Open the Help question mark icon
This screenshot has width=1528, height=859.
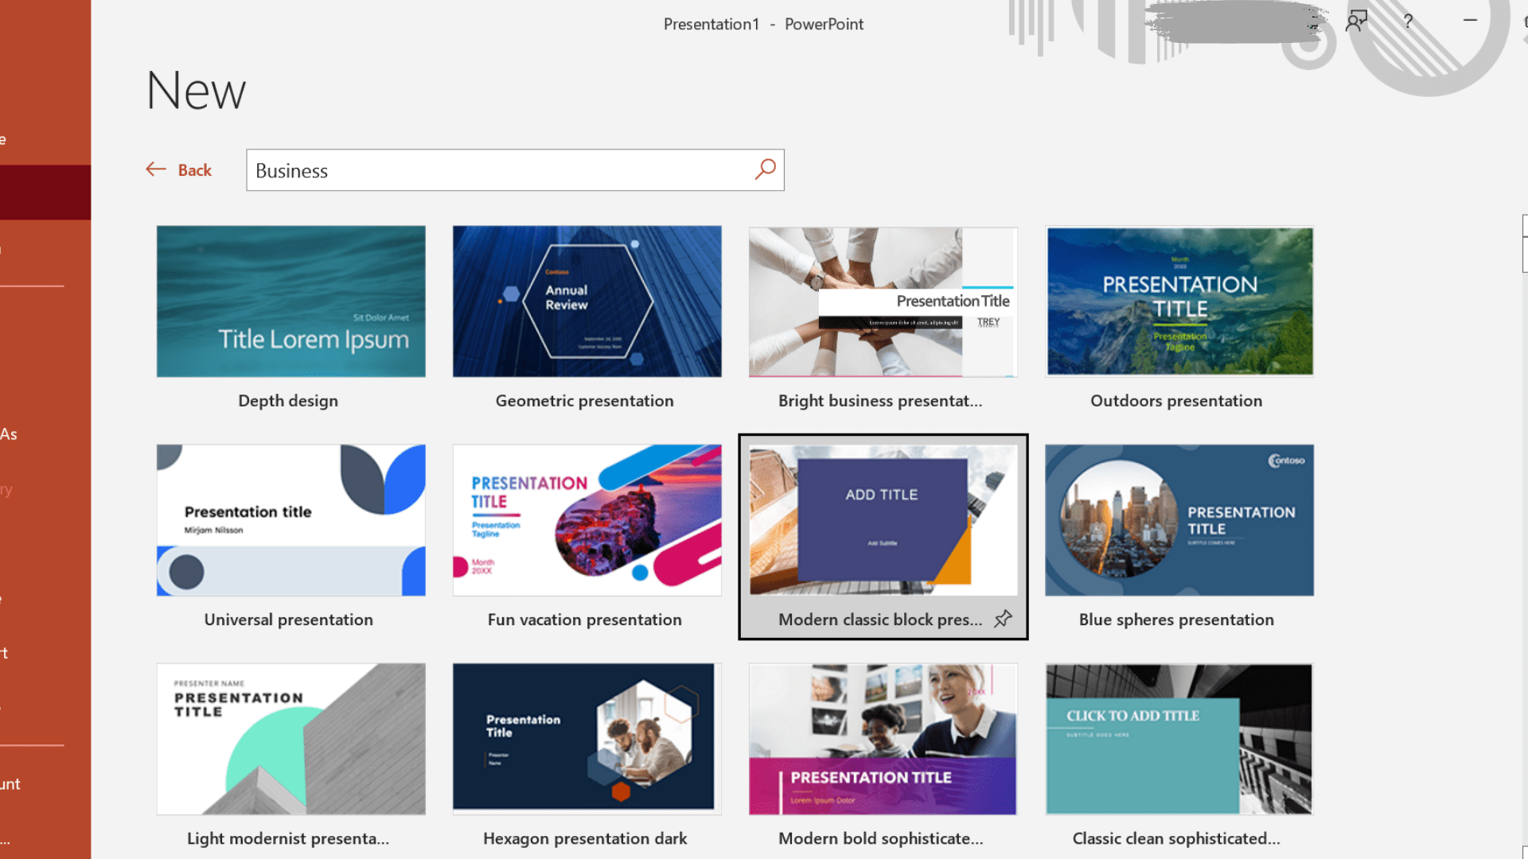pyautogui.click(x=1408, y=21)
